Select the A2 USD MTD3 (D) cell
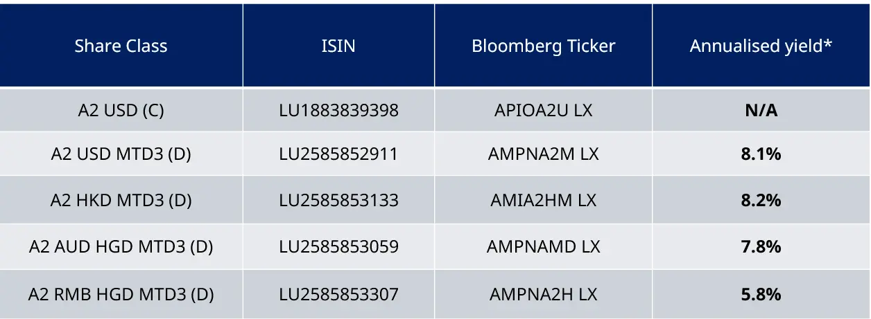This screenshot has width=871, height=319. point(121,154)
